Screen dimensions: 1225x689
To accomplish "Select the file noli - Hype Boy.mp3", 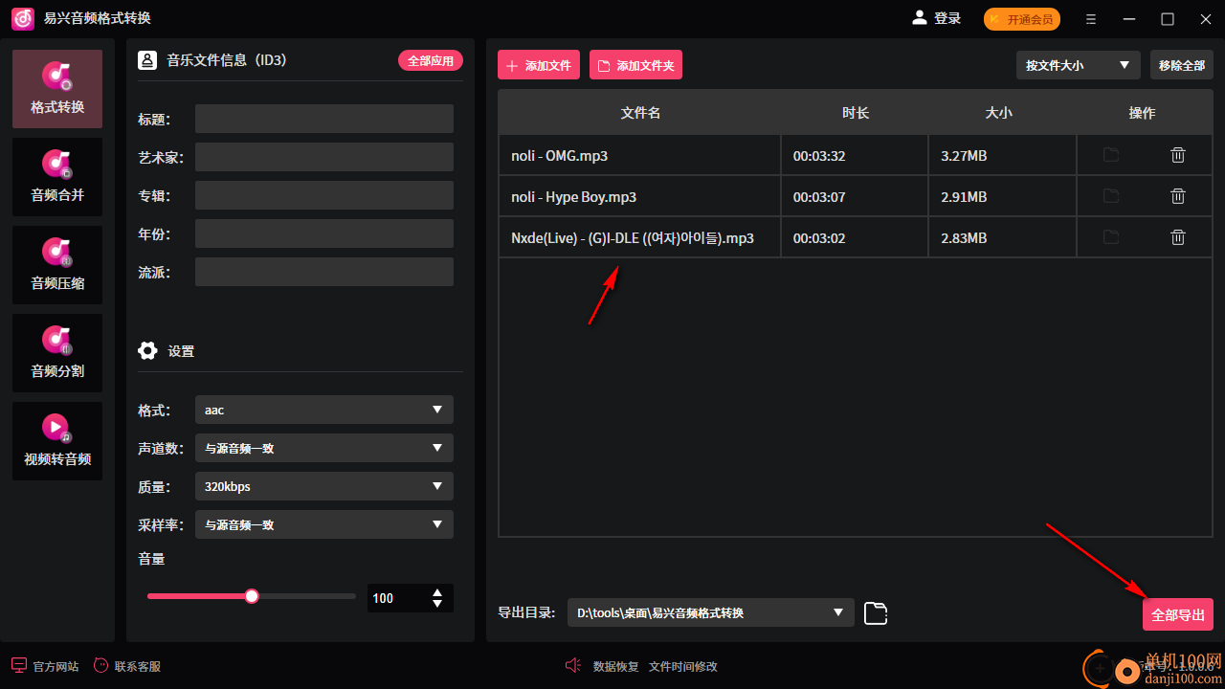I will point(639,197).
